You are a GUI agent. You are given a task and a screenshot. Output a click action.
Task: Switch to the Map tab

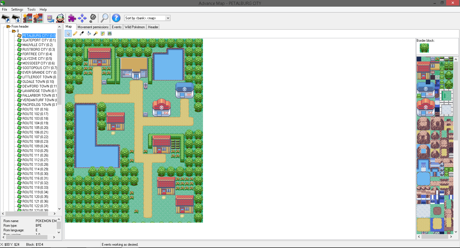(x=69, y=26)
